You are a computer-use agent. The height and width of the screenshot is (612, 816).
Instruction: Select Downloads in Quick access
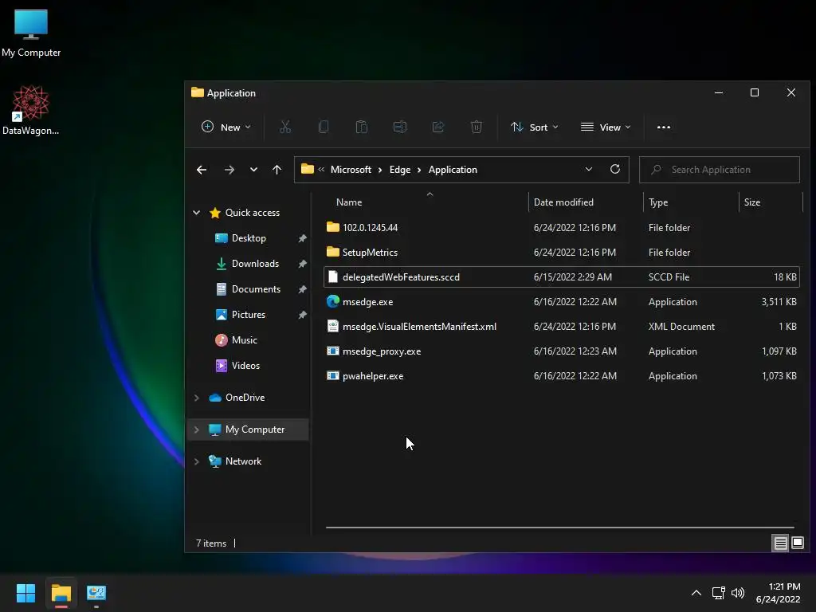(x=255, y=263)
